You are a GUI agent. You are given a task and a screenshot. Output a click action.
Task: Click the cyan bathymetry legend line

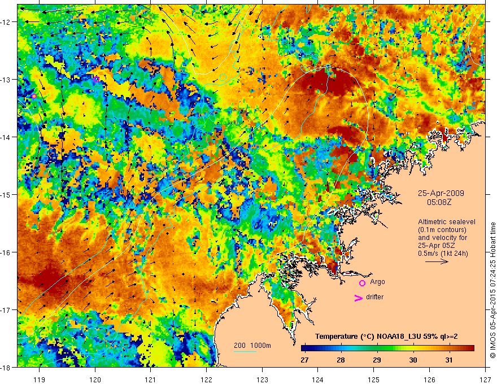(245, 351)
